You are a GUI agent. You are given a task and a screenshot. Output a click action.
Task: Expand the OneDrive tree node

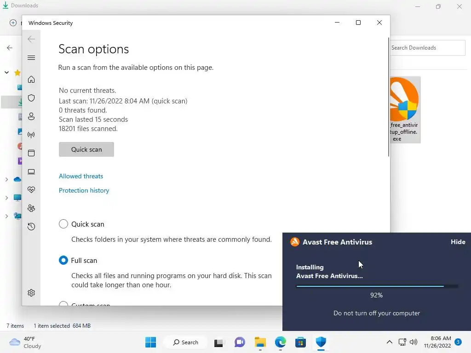coord(6,180)
